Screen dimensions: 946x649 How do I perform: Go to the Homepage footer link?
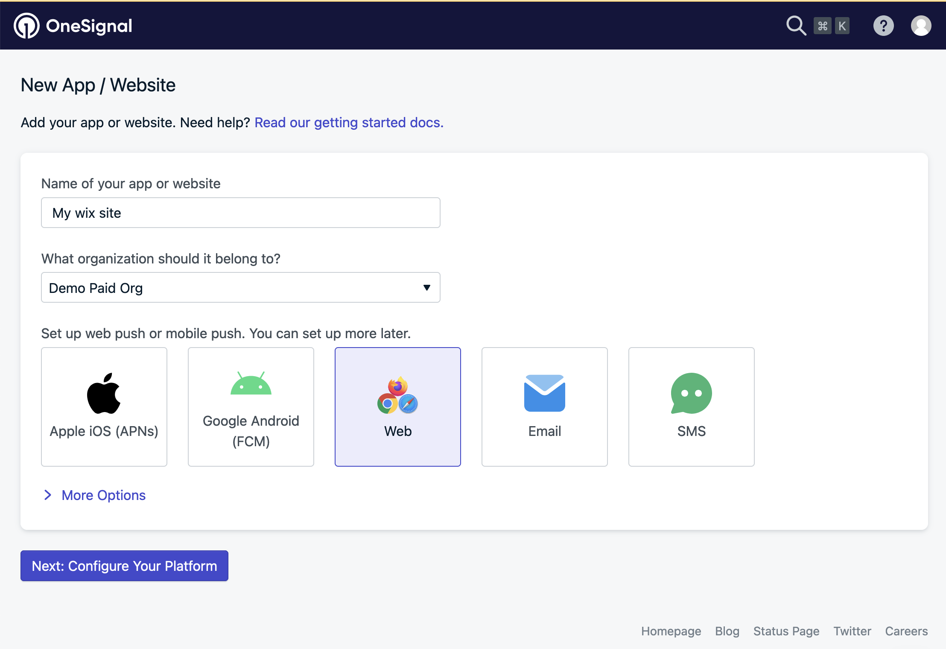pos(671,631)
